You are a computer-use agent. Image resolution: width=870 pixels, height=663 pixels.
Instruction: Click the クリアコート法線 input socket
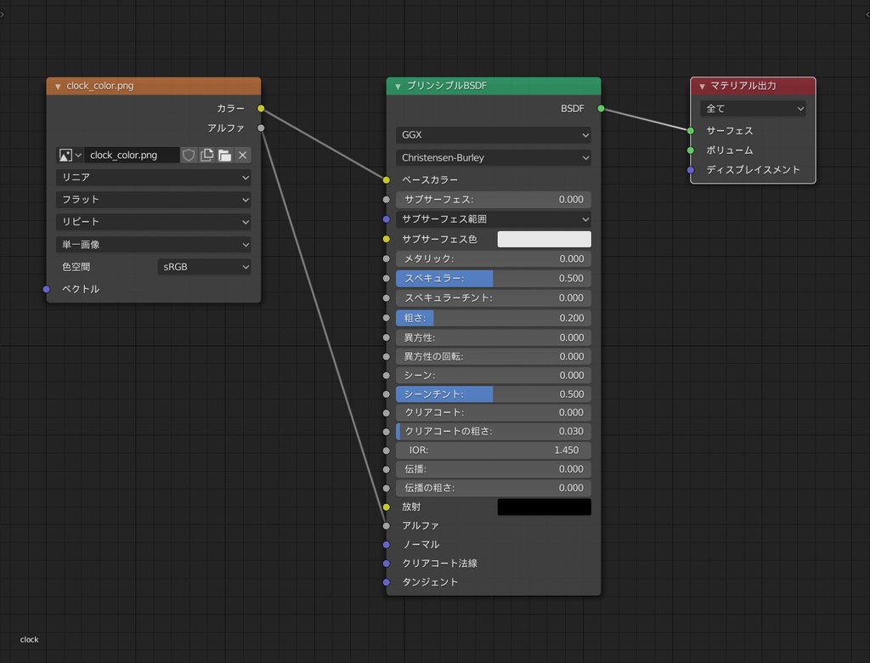click(387, 564)
